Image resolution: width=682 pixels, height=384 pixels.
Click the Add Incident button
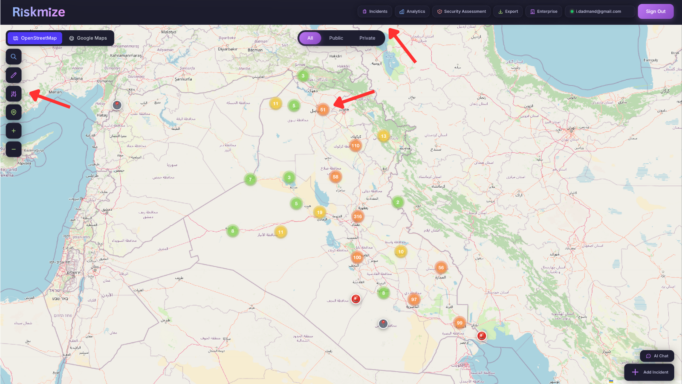[x=649, y=372]
